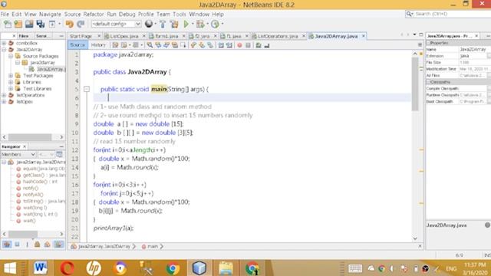Click main breadcrumb at editor bottom

pyautogui.click(x=152, y=247)
